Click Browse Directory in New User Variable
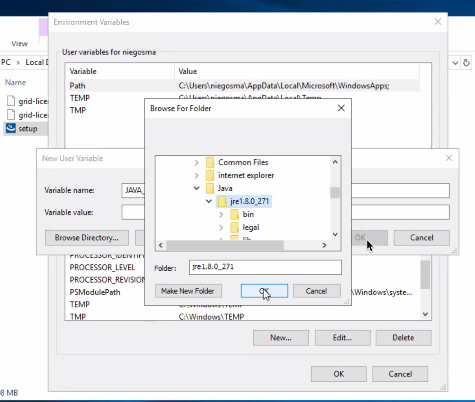The image size is (475, 402). click(87, 237)
